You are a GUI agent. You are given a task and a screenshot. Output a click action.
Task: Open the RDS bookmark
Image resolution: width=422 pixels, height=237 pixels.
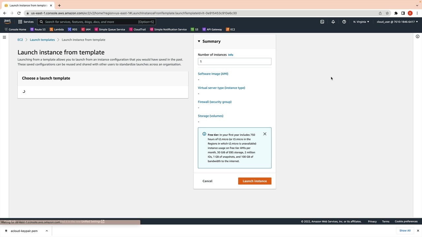pos(73,29)
